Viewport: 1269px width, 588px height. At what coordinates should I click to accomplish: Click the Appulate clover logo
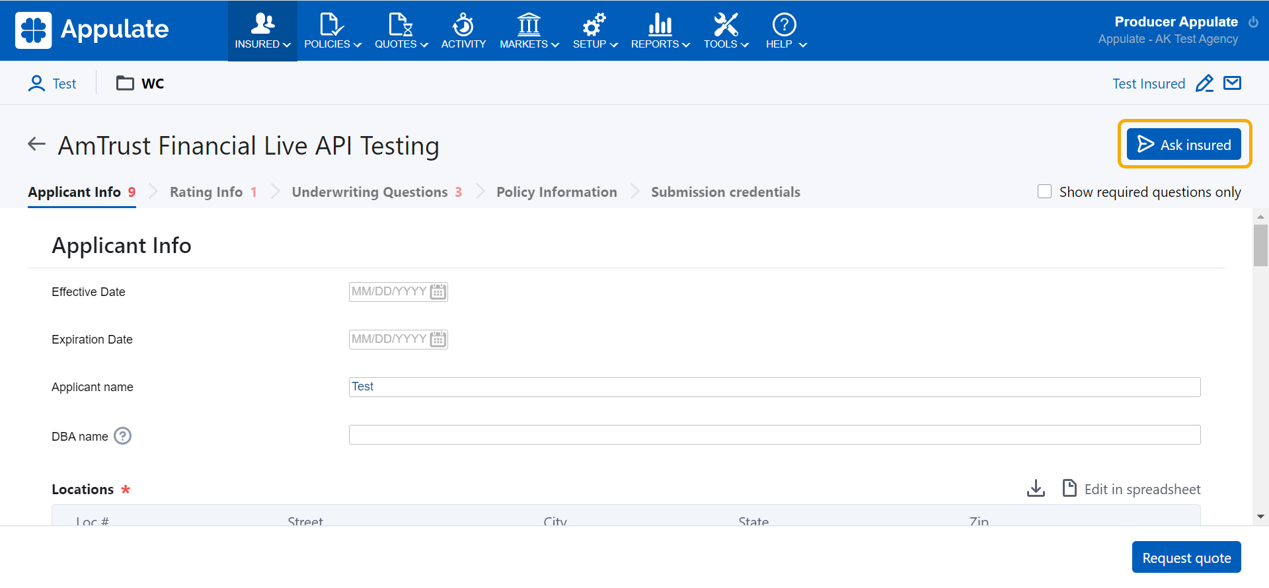coord(34,30)
